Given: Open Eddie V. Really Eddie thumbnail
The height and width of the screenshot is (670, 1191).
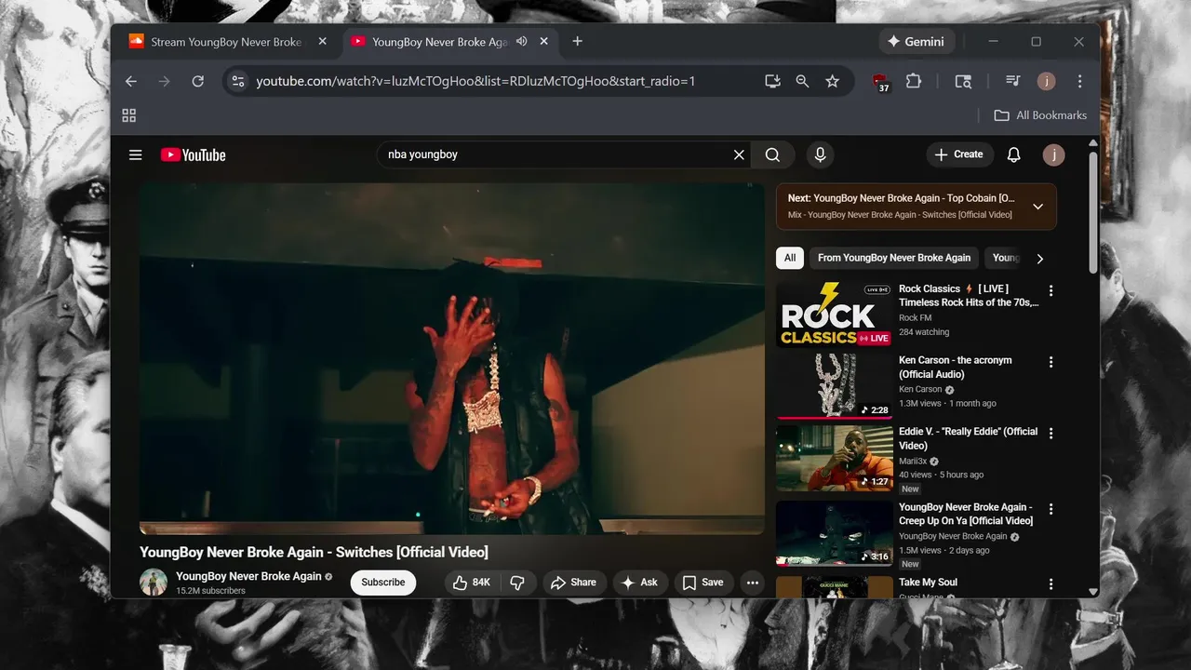Looking at the screenshot, I should pyautogui.click(x=835, y=458).
